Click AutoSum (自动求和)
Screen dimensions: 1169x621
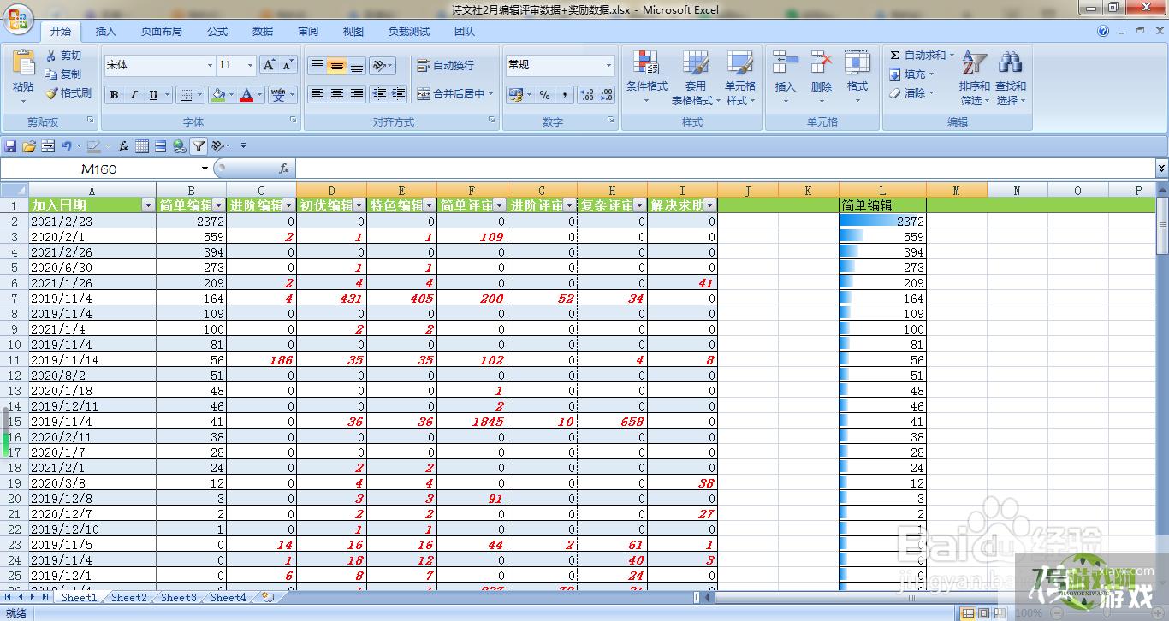pyautogui.click(x=921, y=56)
